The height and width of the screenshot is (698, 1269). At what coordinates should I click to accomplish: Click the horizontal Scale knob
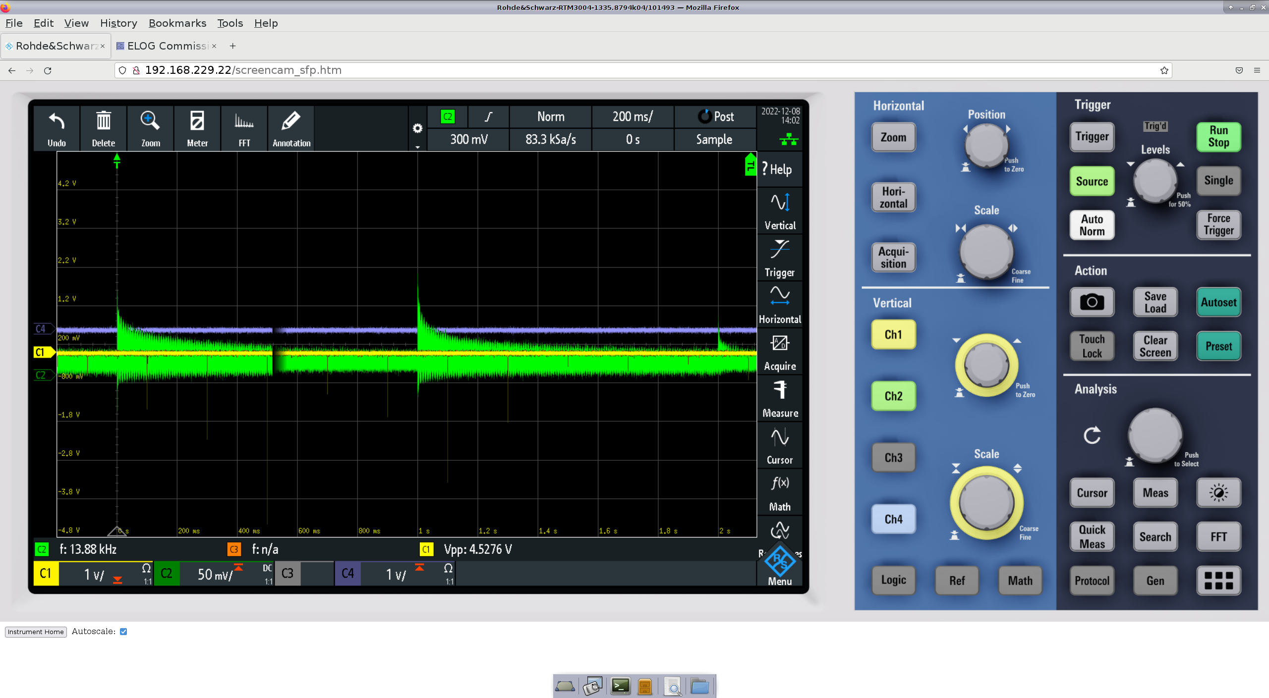pos(986,252)
